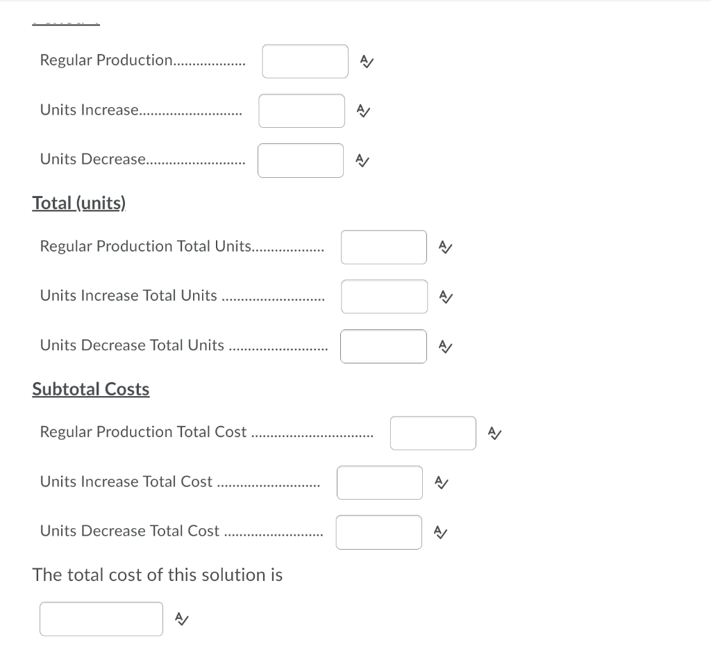Click the Units Increase input field

301,111
